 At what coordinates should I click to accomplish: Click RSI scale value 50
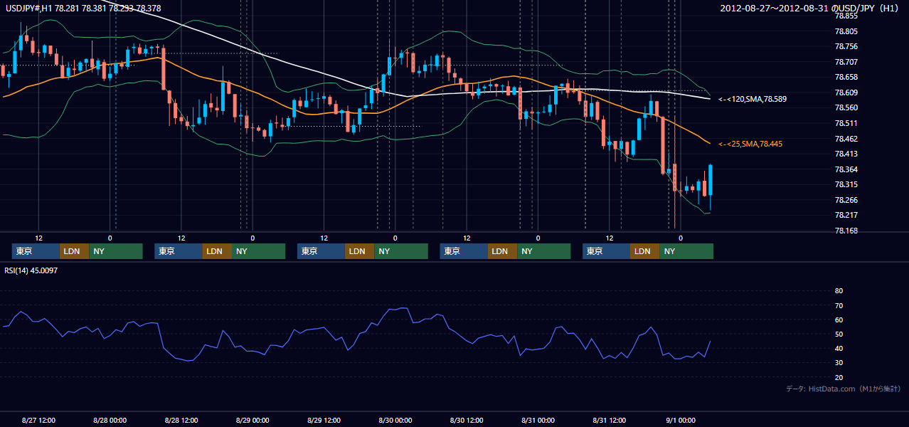[x=839, y=334]
